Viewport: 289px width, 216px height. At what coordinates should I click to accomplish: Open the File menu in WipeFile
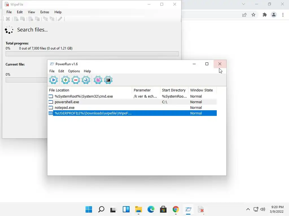tap(9, 12)
